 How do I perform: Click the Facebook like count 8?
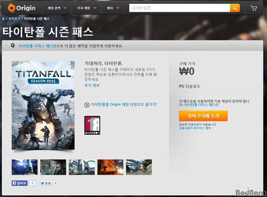tap(32, 183)
